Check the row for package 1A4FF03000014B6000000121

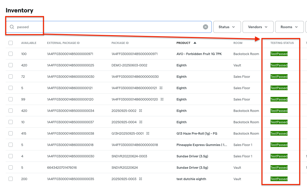pos(11,88)
